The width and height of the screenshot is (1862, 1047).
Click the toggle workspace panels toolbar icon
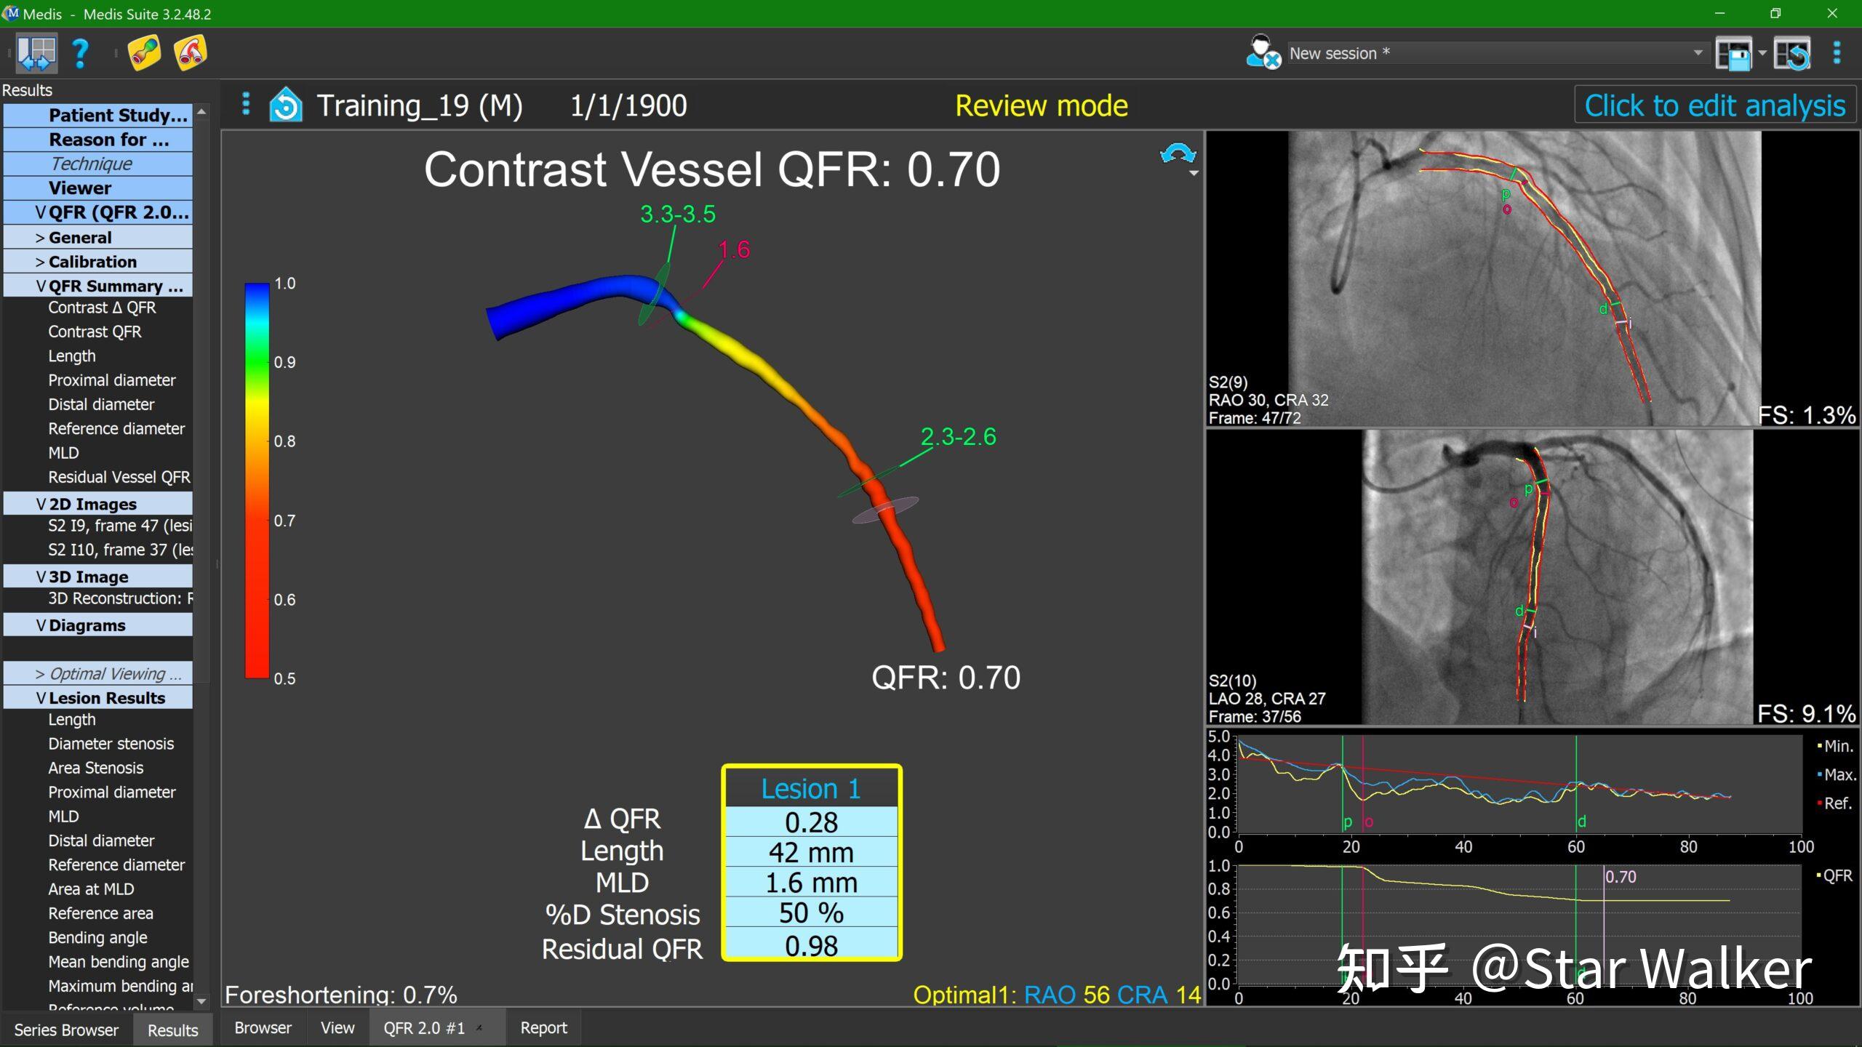(36, 53)
